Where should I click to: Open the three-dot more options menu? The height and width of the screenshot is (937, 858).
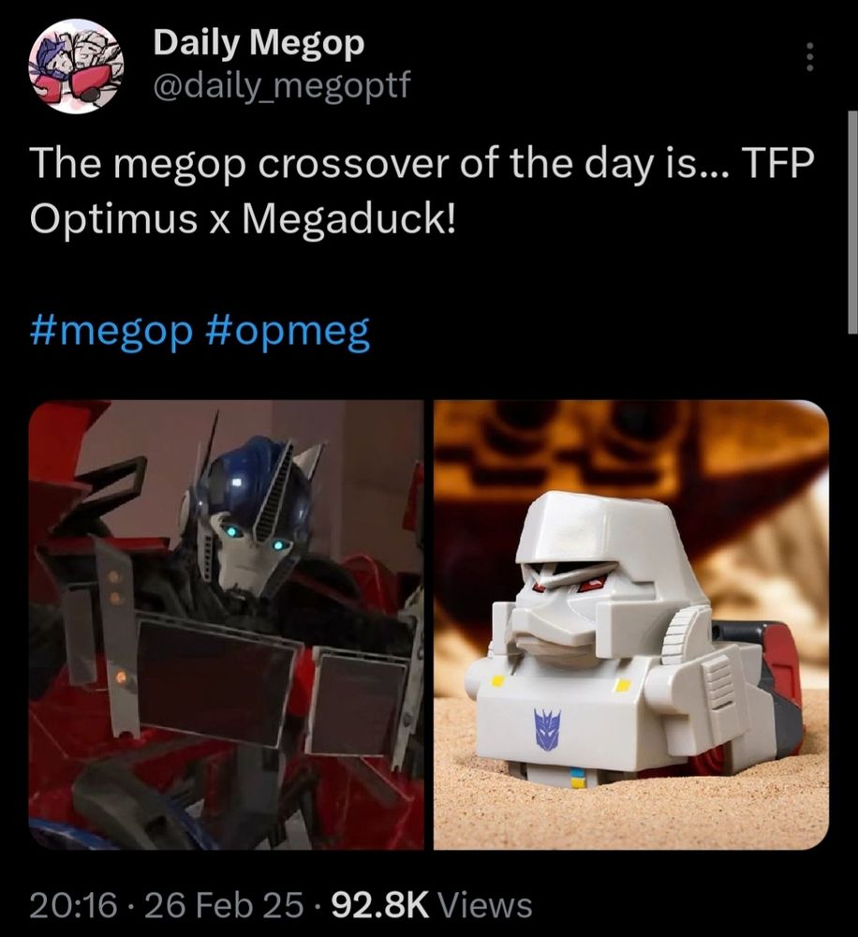[x=809, y=57]
